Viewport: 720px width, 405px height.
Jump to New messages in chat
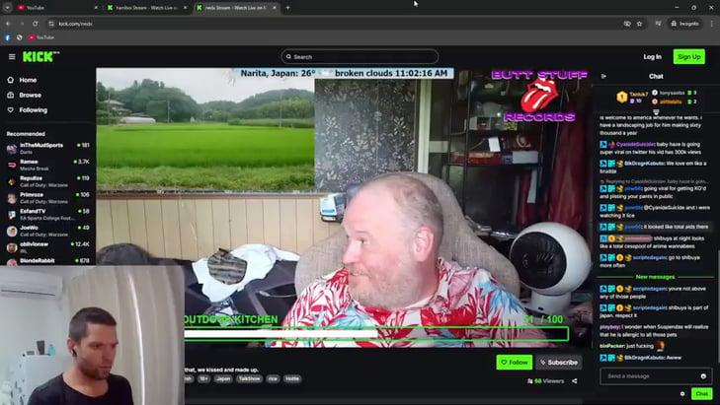655,277
